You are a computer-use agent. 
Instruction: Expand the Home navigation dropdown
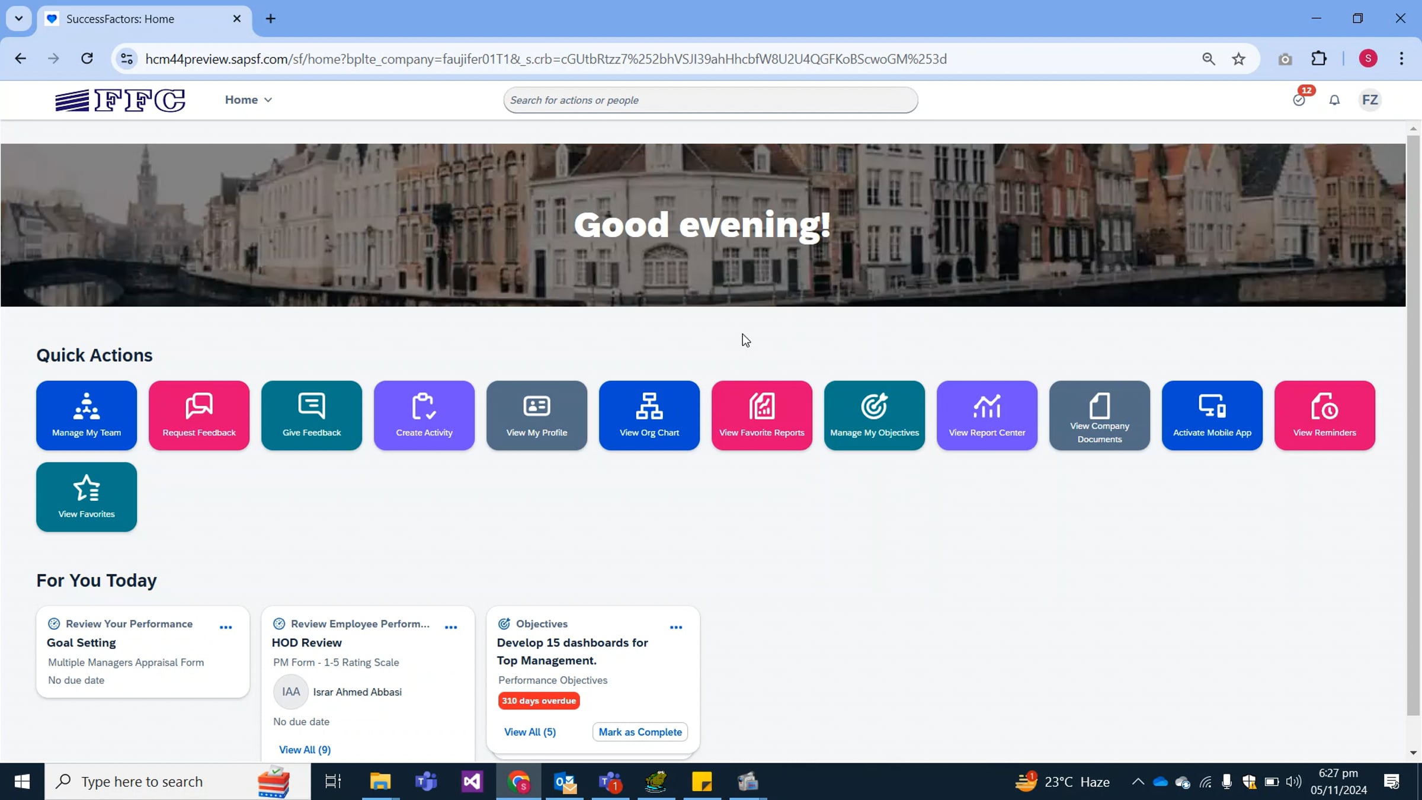point(248,100)
